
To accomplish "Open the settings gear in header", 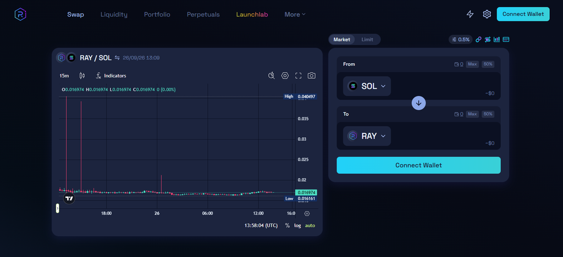I will click(x=487, y=14).
